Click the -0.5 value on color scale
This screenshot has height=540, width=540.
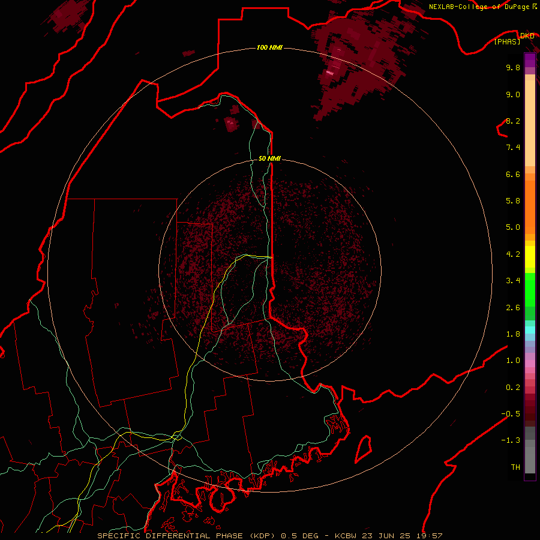click(x=511, y=414)
